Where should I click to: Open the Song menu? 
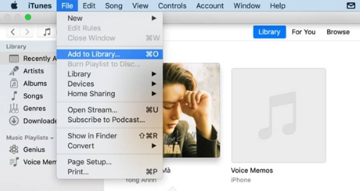pos(114,6)
